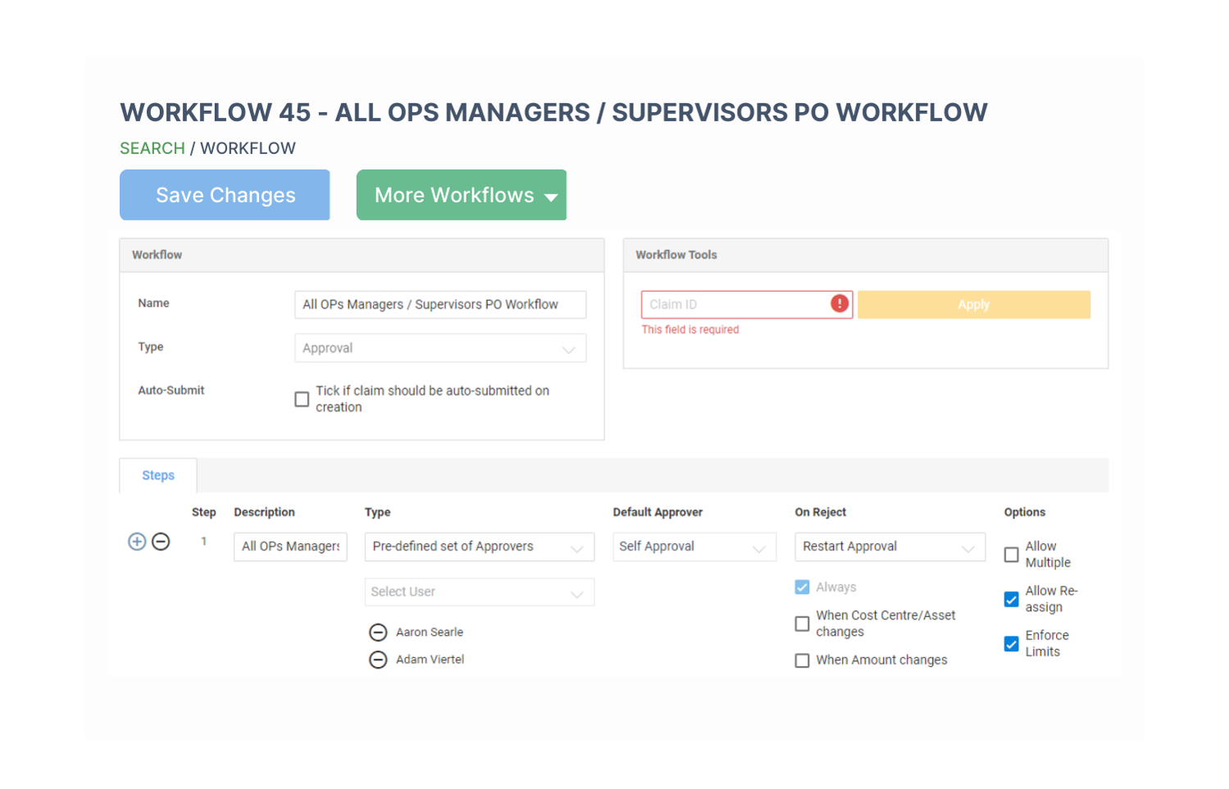Remove approver Aaron Searle
This screenshot has height=789, width=1229.
(378, 633)
